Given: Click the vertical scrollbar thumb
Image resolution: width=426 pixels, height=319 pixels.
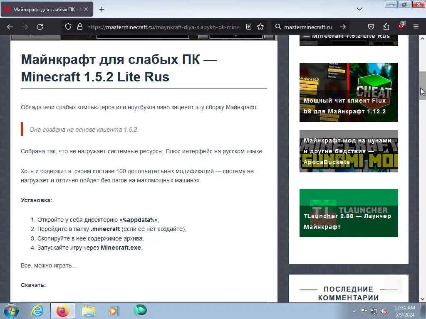Looking at the screenshot, I should pos(422,86).
